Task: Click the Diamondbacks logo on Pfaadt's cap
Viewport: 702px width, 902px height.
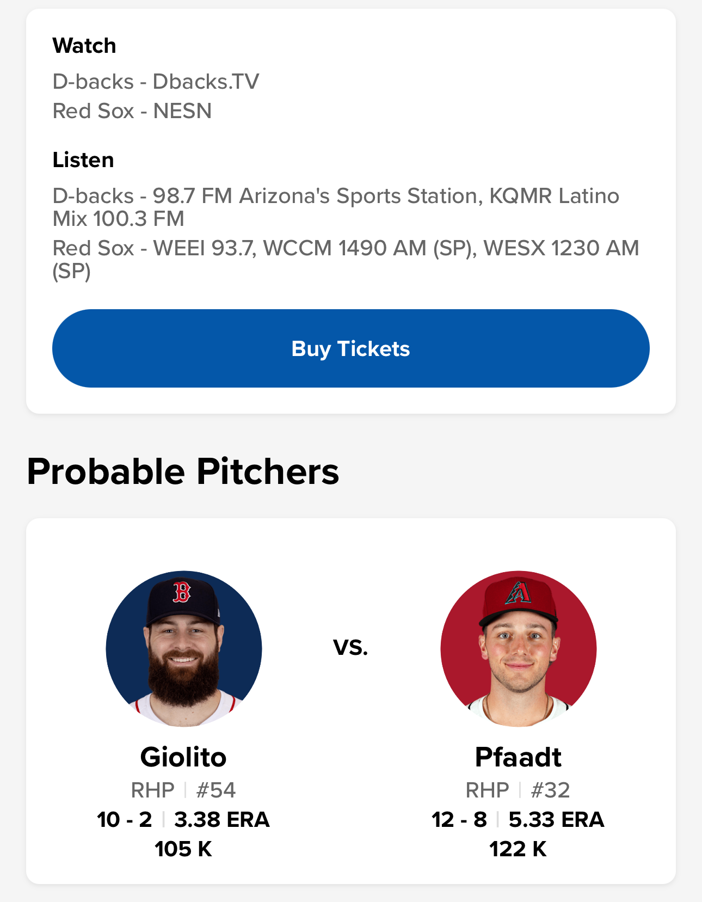Action: 518,592
